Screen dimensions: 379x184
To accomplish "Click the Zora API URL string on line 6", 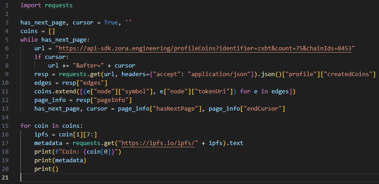I will pyautogui.click(x=205, y=48).
